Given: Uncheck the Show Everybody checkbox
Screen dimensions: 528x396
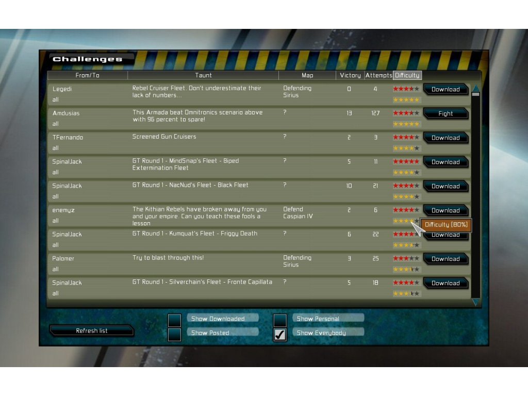Looking at the screenshot, I should pos(280,335).
